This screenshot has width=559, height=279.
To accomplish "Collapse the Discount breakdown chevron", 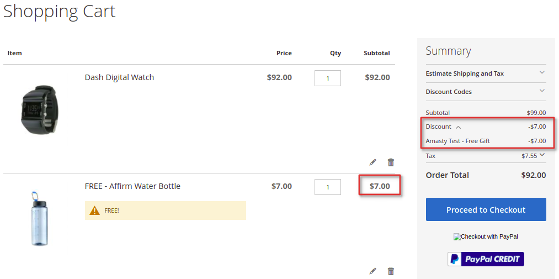I will point(459,127).
